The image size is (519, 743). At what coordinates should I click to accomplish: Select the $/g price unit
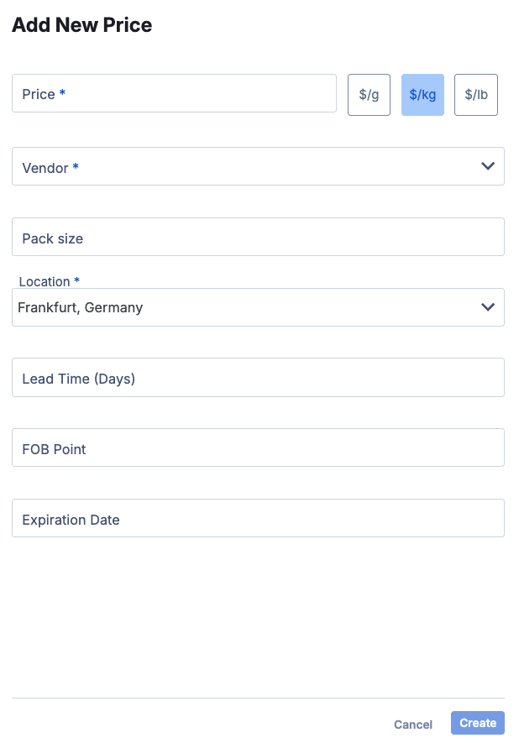pyautogui.click(x=369, y=94)
